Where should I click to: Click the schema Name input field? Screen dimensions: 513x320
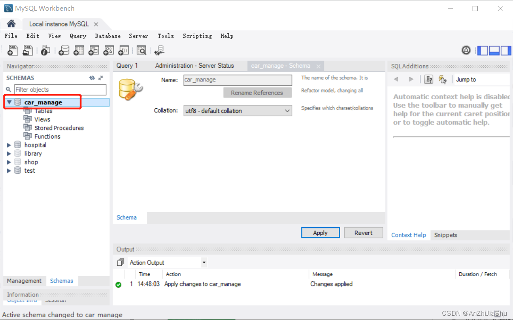click(238, 80)
